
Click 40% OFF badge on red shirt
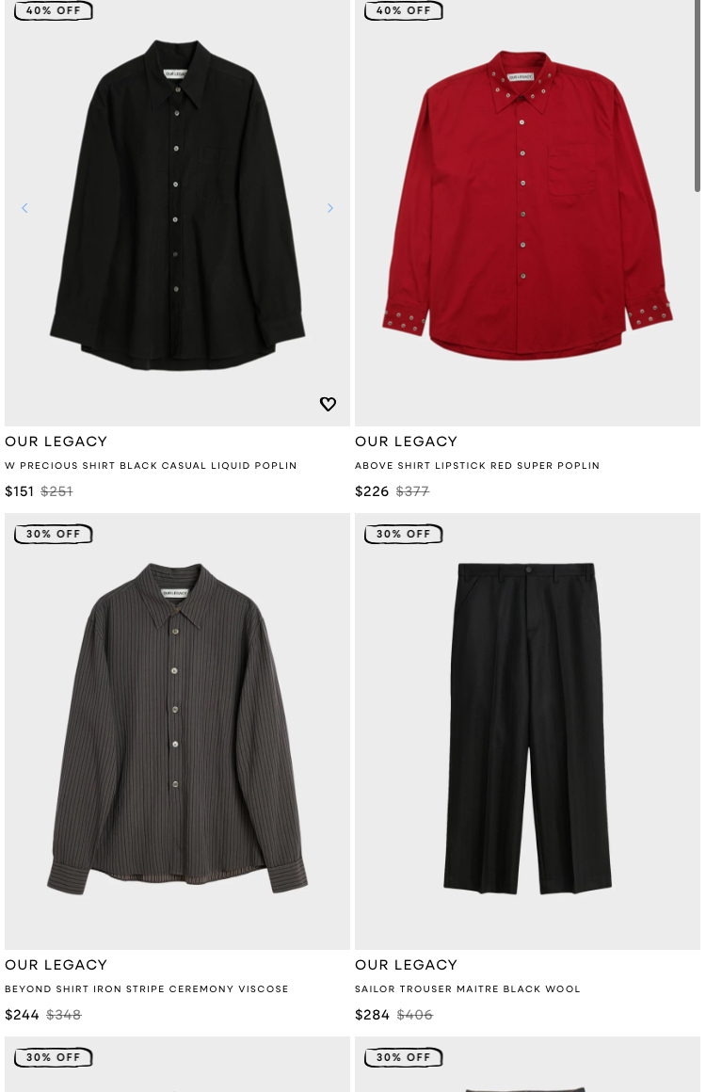click(x=404, y=10)
